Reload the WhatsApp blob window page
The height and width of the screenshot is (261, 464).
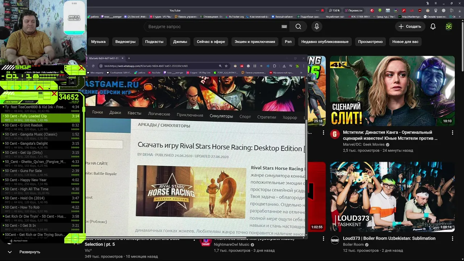(x=93, y=66)
